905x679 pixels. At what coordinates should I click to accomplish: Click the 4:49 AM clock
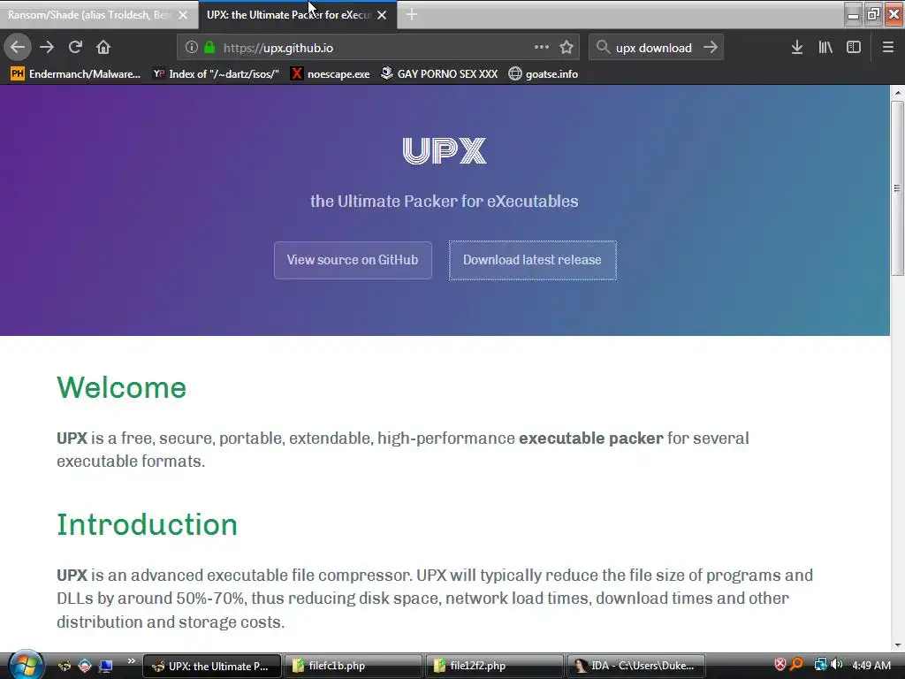pyautogui.click(x=871, y=665)
